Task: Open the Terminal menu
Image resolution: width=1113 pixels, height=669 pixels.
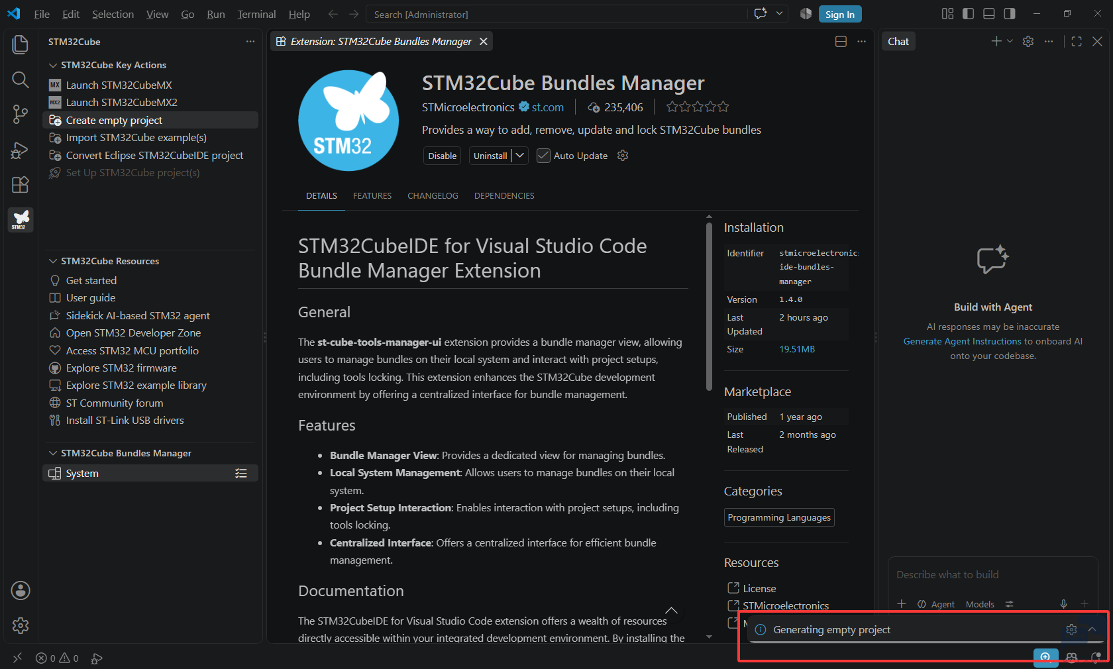Action: tap(256, 14)
